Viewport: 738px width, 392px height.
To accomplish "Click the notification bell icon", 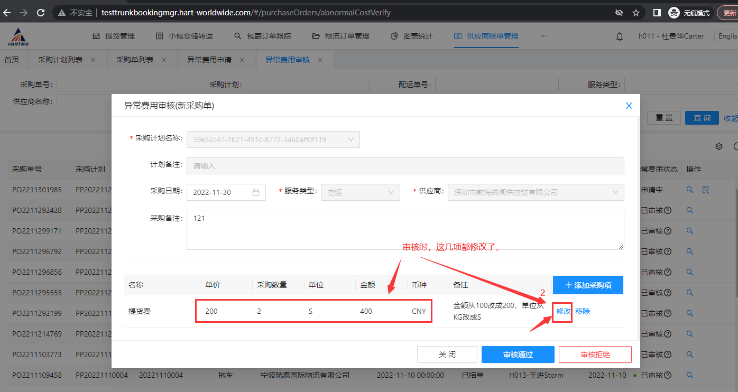I will [x=620, y=36].
